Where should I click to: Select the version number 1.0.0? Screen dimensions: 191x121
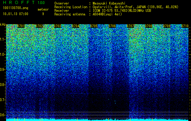[x=41, y=3]
